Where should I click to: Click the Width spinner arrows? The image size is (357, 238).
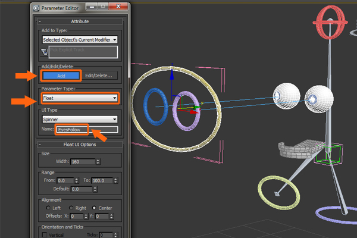pos(98,162)
